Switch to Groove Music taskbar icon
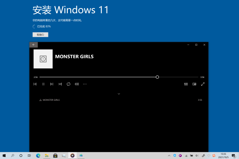Screen dimensions: 239x159 (72, 155)
